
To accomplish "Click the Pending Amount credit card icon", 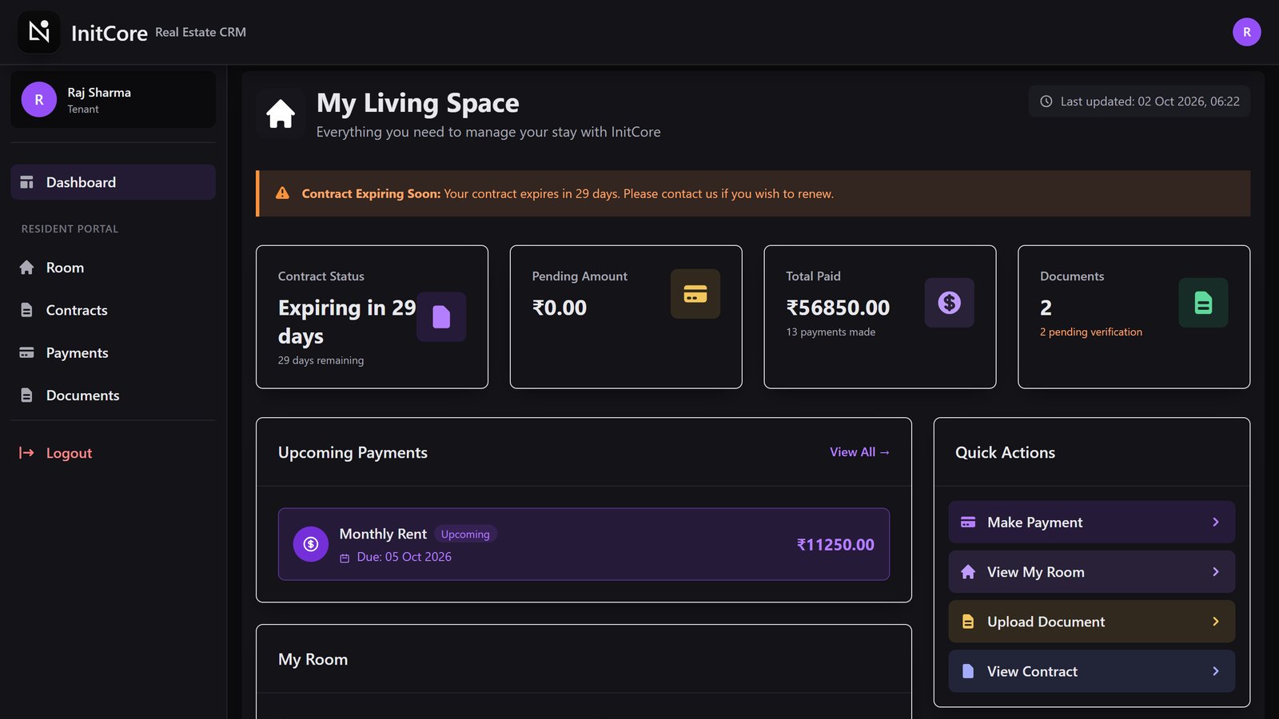I will [x=695, y=294].
